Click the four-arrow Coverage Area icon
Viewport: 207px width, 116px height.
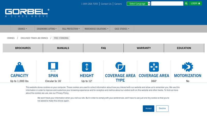coord(154,67)
